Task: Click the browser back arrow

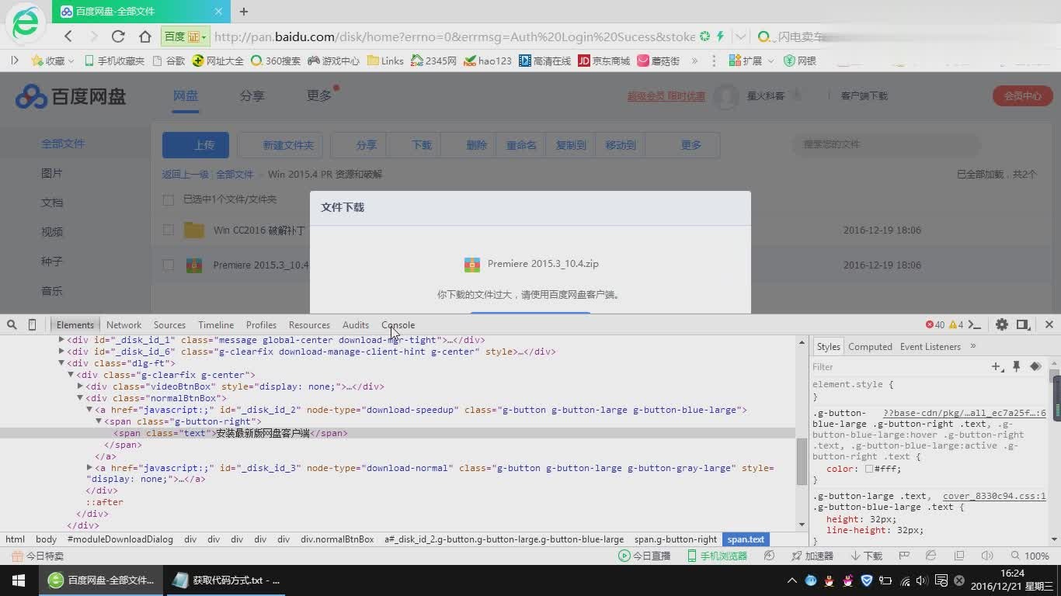Action: point(68,36)
